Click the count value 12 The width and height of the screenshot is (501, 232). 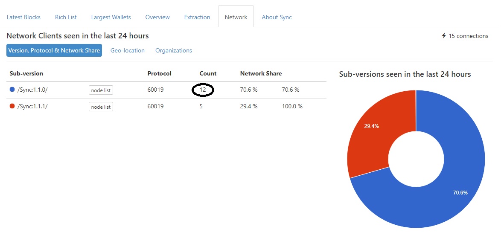[x=203, y=90]
